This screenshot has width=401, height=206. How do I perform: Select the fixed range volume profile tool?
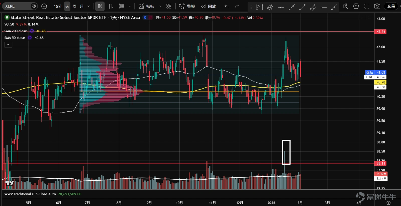tap(259, 7)
